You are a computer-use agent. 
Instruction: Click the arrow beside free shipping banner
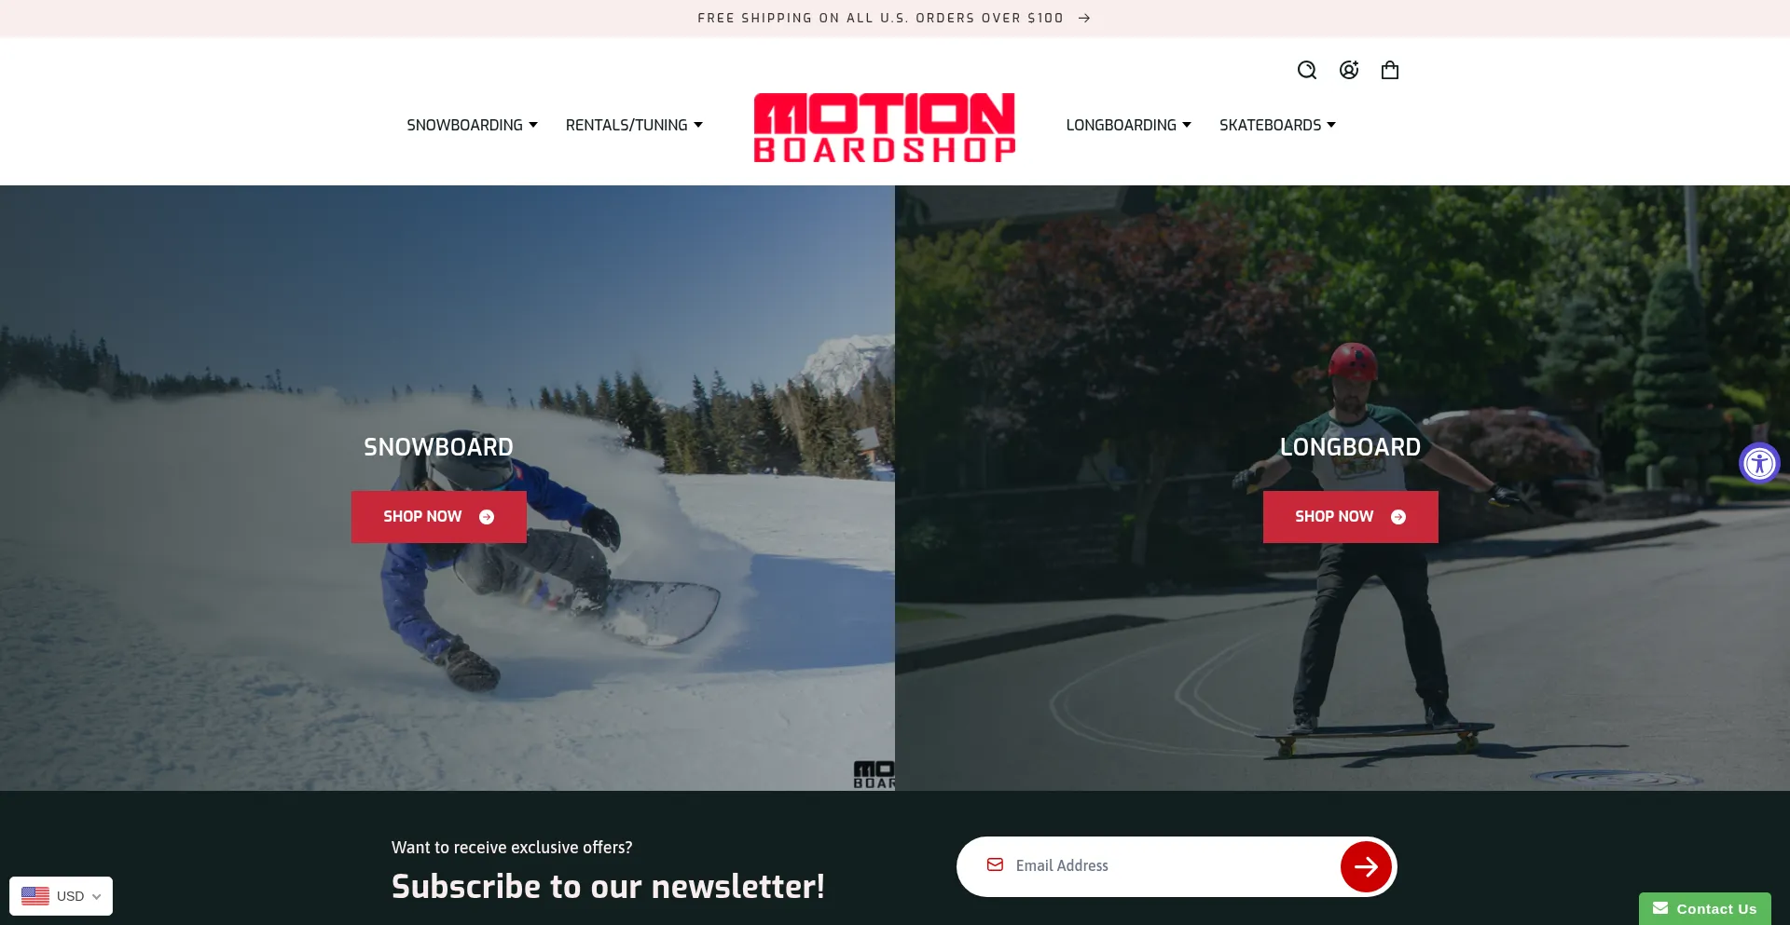tap(1084, 18)
